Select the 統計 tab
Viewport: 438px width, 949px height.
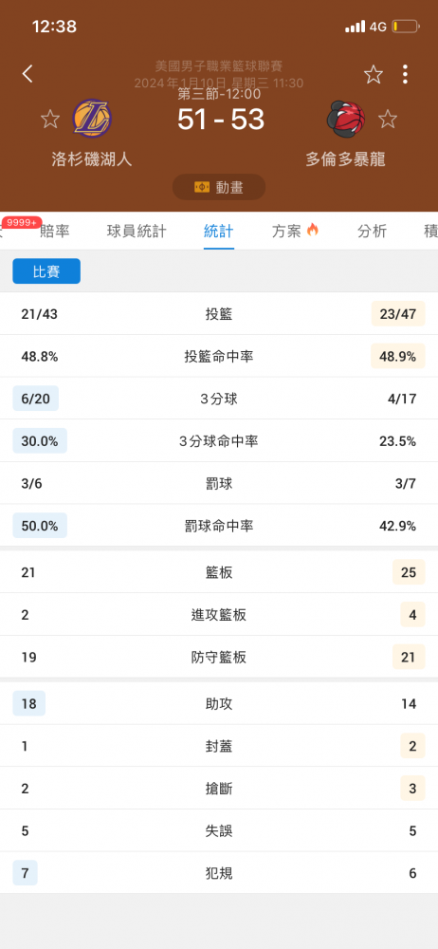pos(219,231)
